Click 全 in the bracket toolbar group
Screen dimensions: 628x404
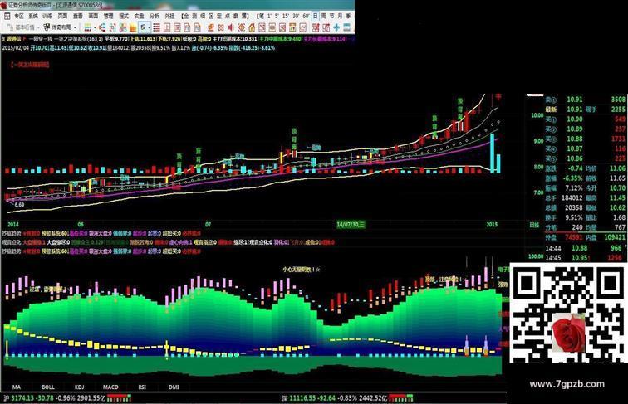click(186, 16)
